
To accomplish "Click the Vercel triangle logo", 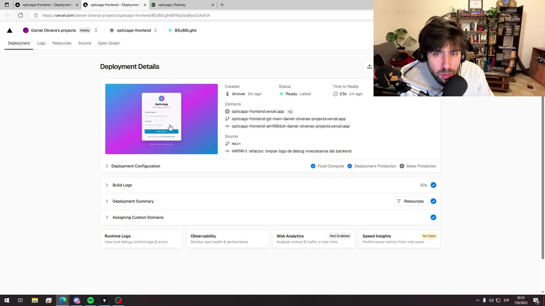I will 10,30.
